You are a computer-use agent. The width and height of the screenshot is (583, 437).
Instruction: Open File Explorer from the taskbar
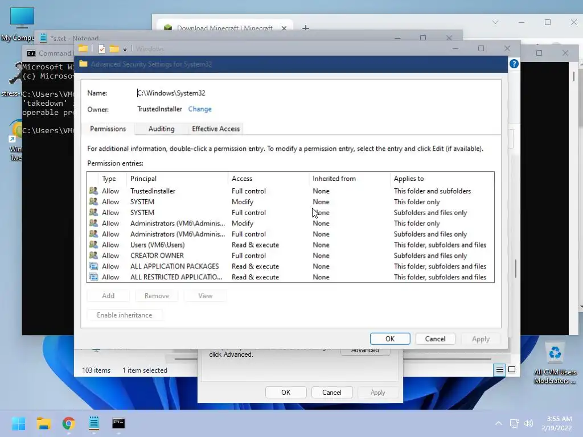[x=43, y=423]
